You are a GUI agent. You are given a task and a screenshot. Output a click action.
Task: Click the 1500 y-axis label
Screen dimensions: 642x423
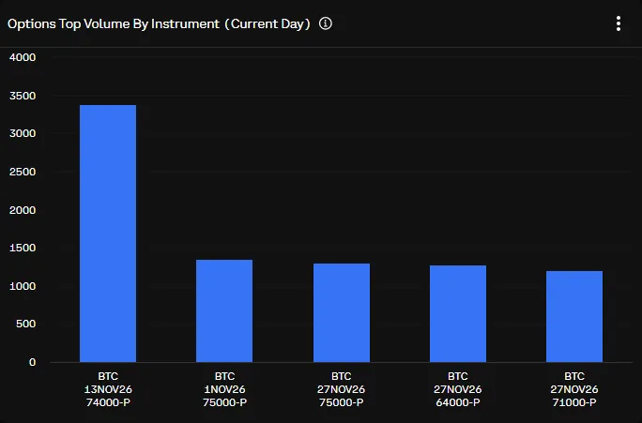point(23,248)
